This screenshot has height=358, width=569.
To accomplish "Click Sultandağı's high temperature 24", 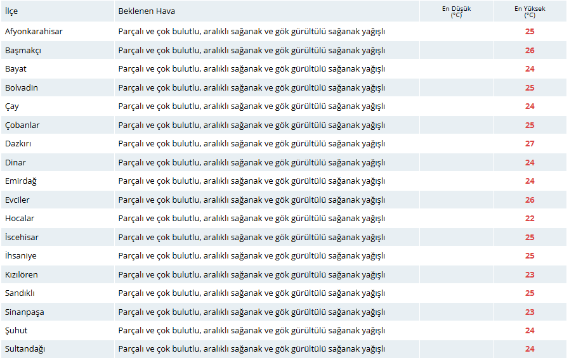I will coord(530,349).
